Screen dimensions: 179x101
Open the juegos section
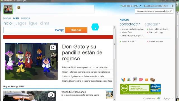[20, 23]
